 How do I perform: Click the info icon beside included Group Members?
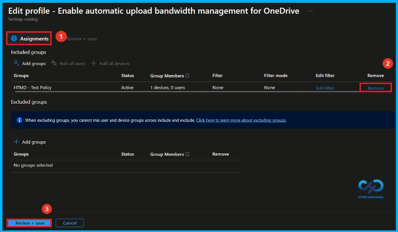coord(187,75)
